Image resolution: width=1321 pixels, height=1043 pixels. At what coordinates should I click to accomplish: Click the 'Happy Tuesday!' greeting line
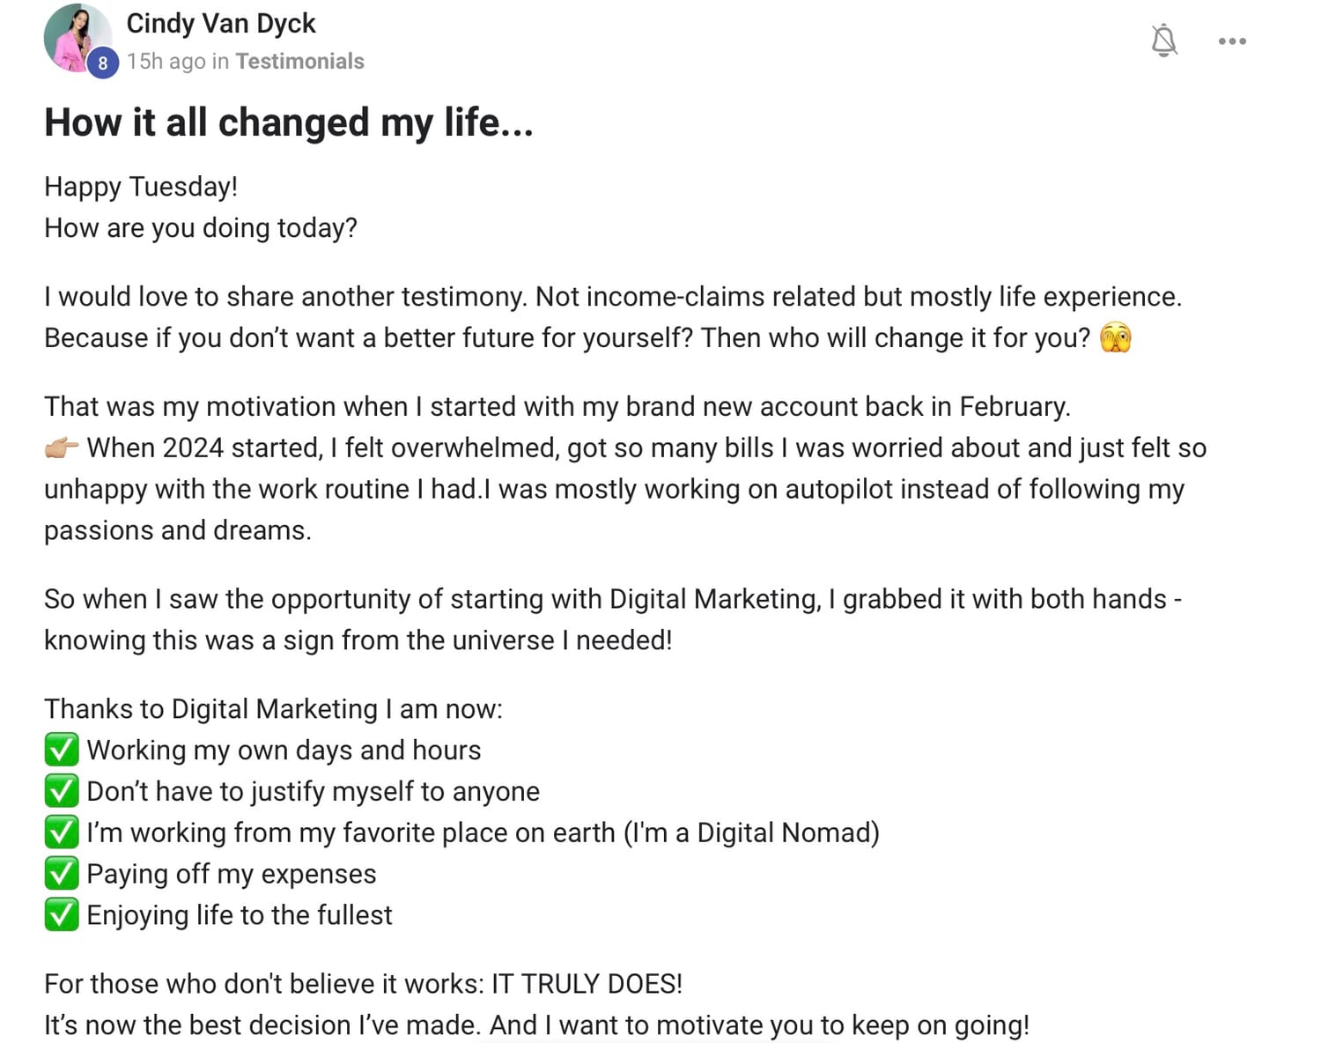coord(141,187)
